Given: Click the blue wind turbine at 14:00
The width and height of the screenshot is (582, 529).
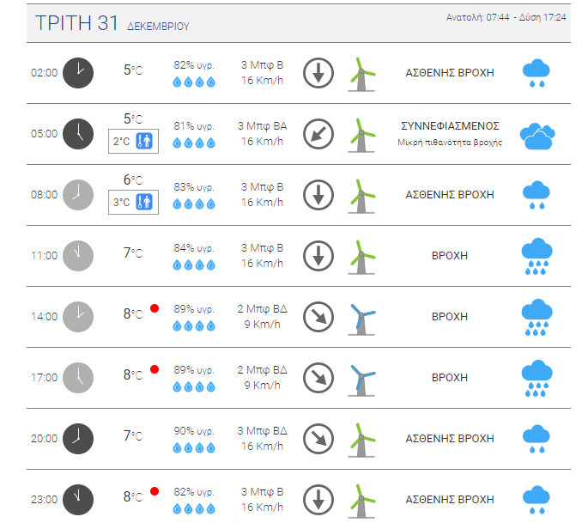Looking at the screenshot, I should tap(361, 319).
